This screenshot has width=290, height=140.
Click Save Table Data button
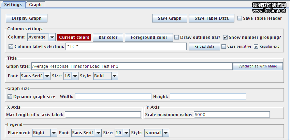click(x=212, y=18)
